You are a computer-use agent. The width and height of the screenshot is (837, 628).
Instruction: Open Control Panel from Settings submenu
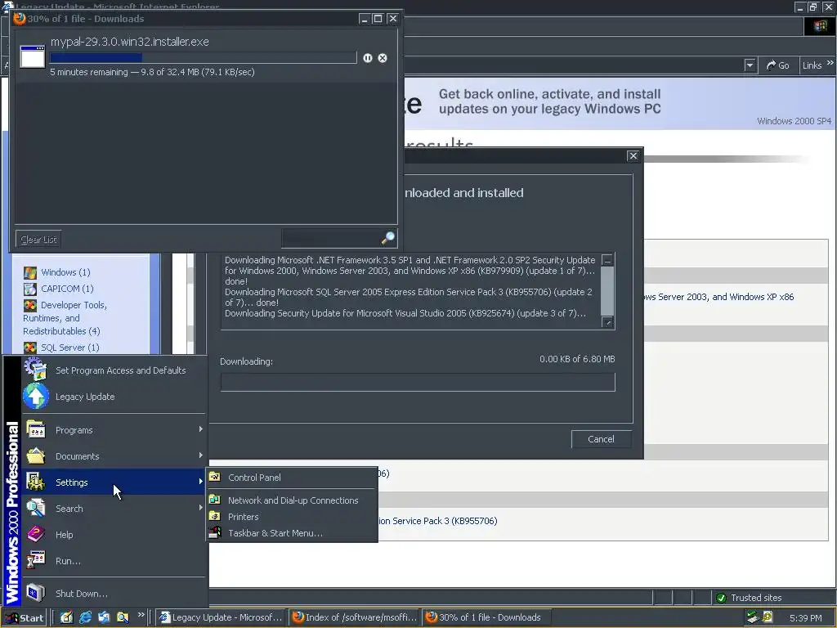(x=292, y=478)
